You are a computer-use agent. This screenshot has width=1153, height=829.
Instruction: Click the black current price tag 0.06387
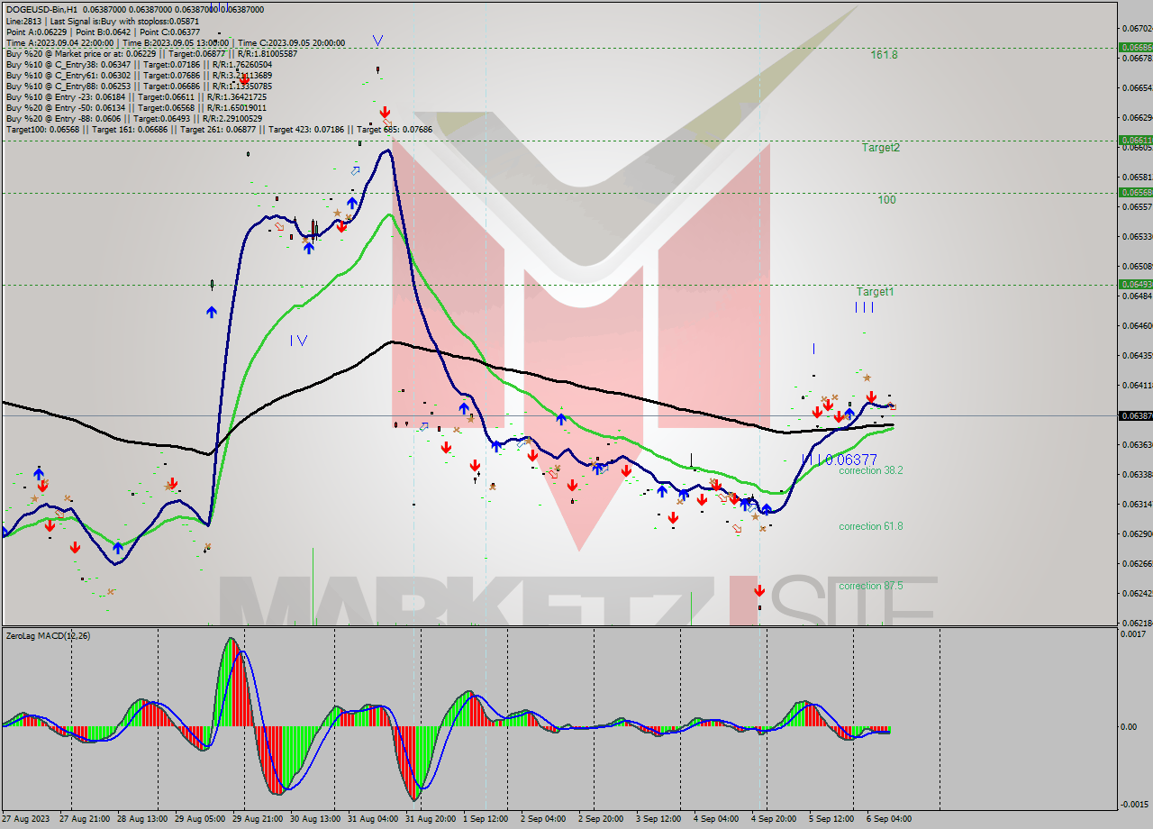1135,415
